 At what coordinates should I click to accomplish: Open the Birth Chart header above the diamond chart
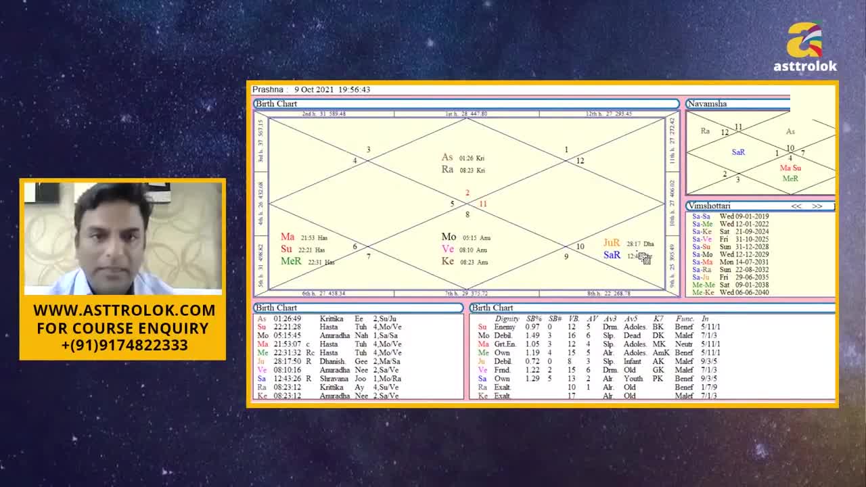tap(466, 103)
